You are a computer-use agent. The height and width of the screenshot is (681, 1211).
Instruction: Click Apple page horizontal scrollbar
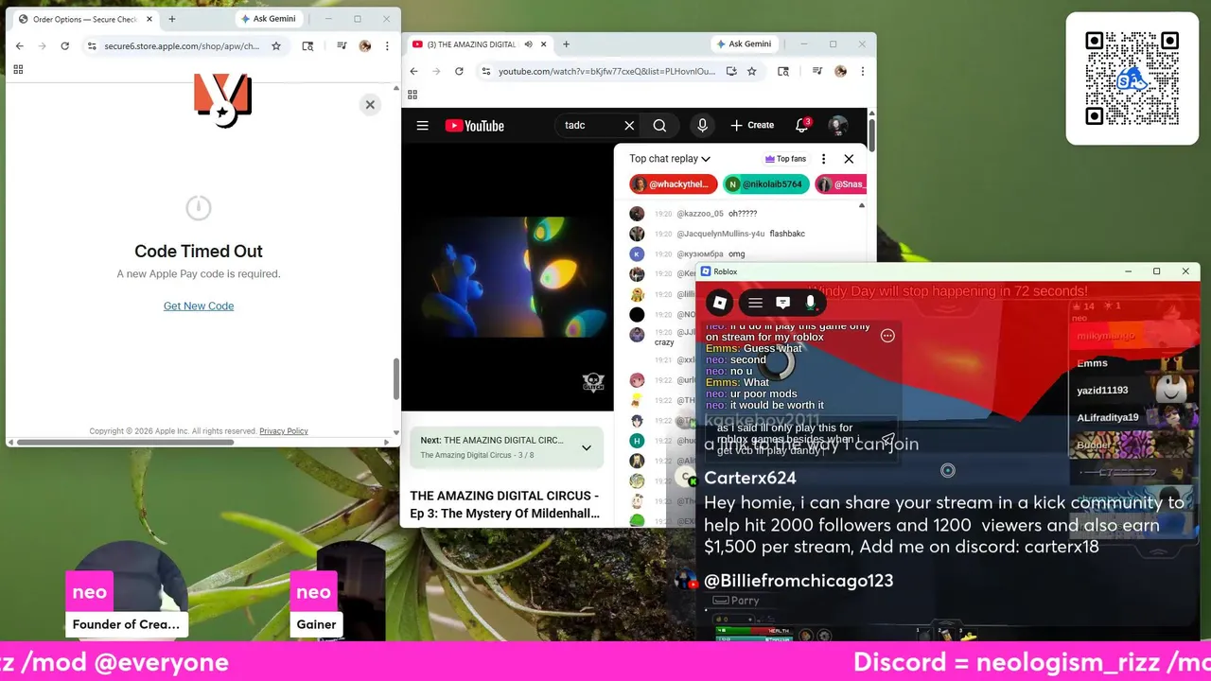point(123,442)
